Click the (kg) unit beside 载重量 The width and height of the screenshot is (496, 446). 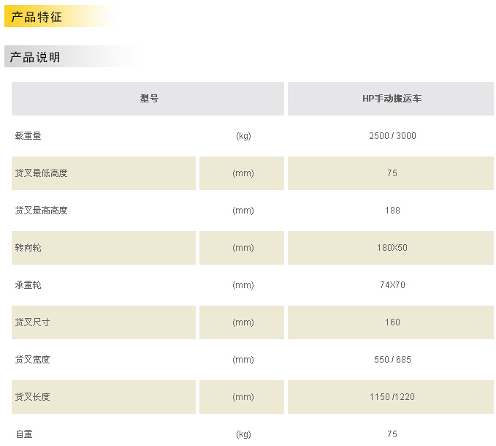(243, 136)
